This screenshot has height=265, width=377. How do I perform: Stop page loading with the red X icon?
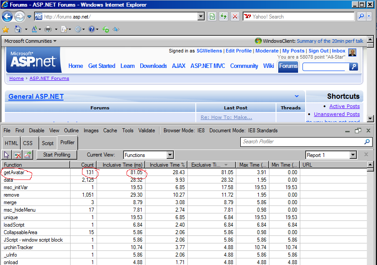[235, 17]
